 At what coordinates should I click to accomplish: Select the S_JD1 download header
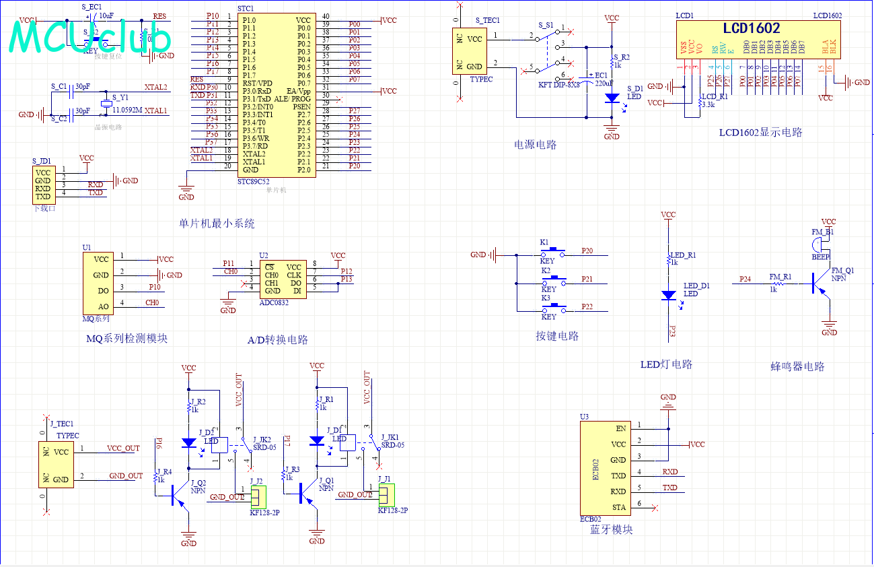[42, 183]
